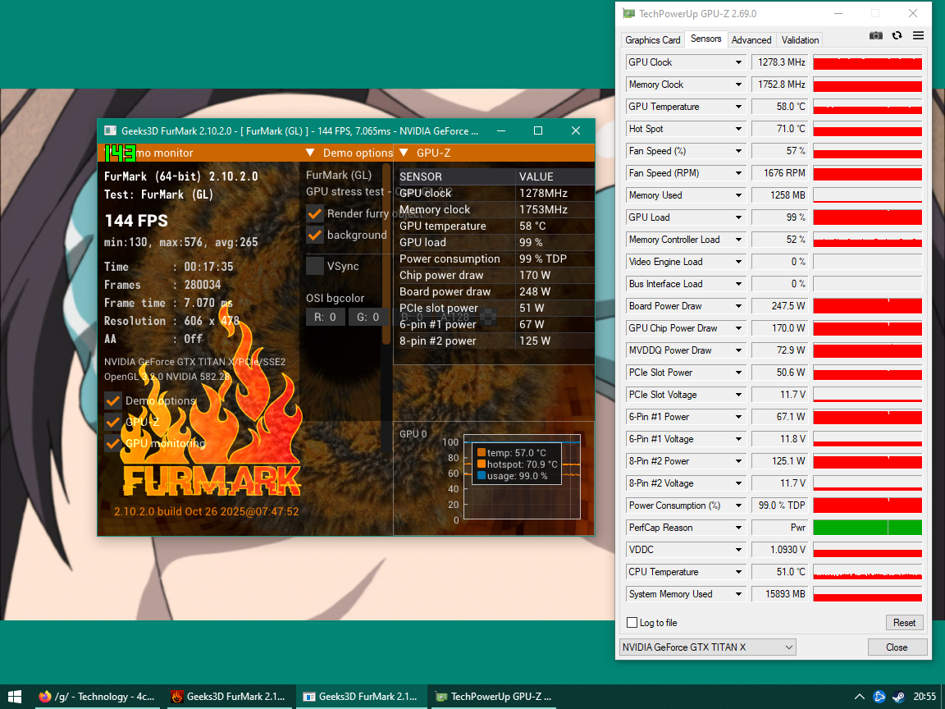Screen dimensions: 945x709
Task: Click the taskbar clock showing 20:55
Action: pyautogui.click(x=924, y=697)
